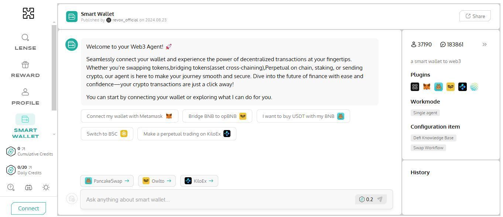The height and width of the screenshot is (217, 503).
Task: Click the MetaMask fox plugin icon
Action: (x=427, y=87)
